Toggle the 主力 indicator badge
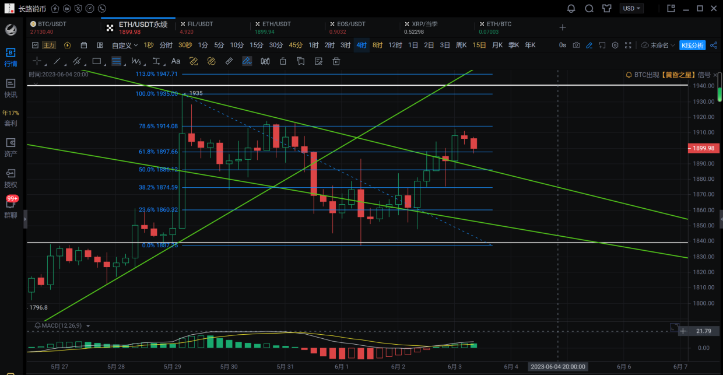Screen dimensions: 723x375 [50, 45]
